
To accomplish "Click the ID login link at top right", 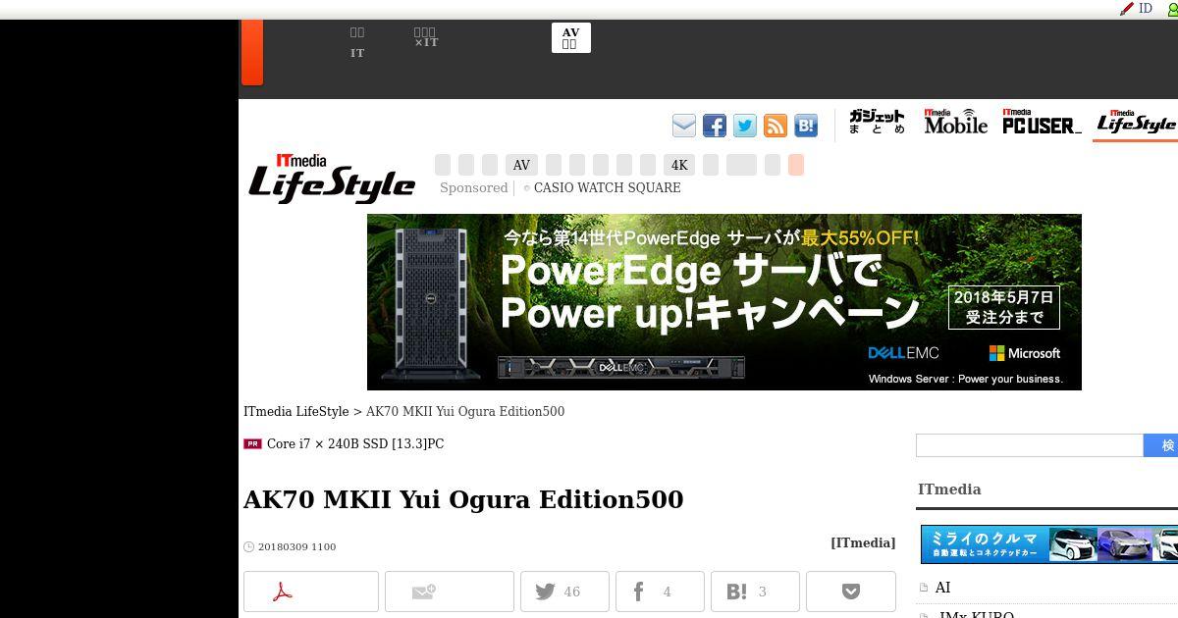I will pos(1145,9).
